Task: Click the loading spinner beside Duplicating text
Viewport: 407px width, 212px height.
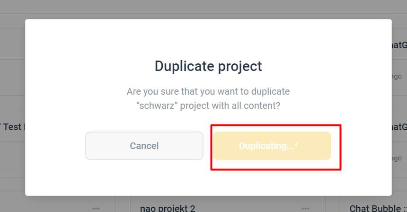Action: coord(296,145)
